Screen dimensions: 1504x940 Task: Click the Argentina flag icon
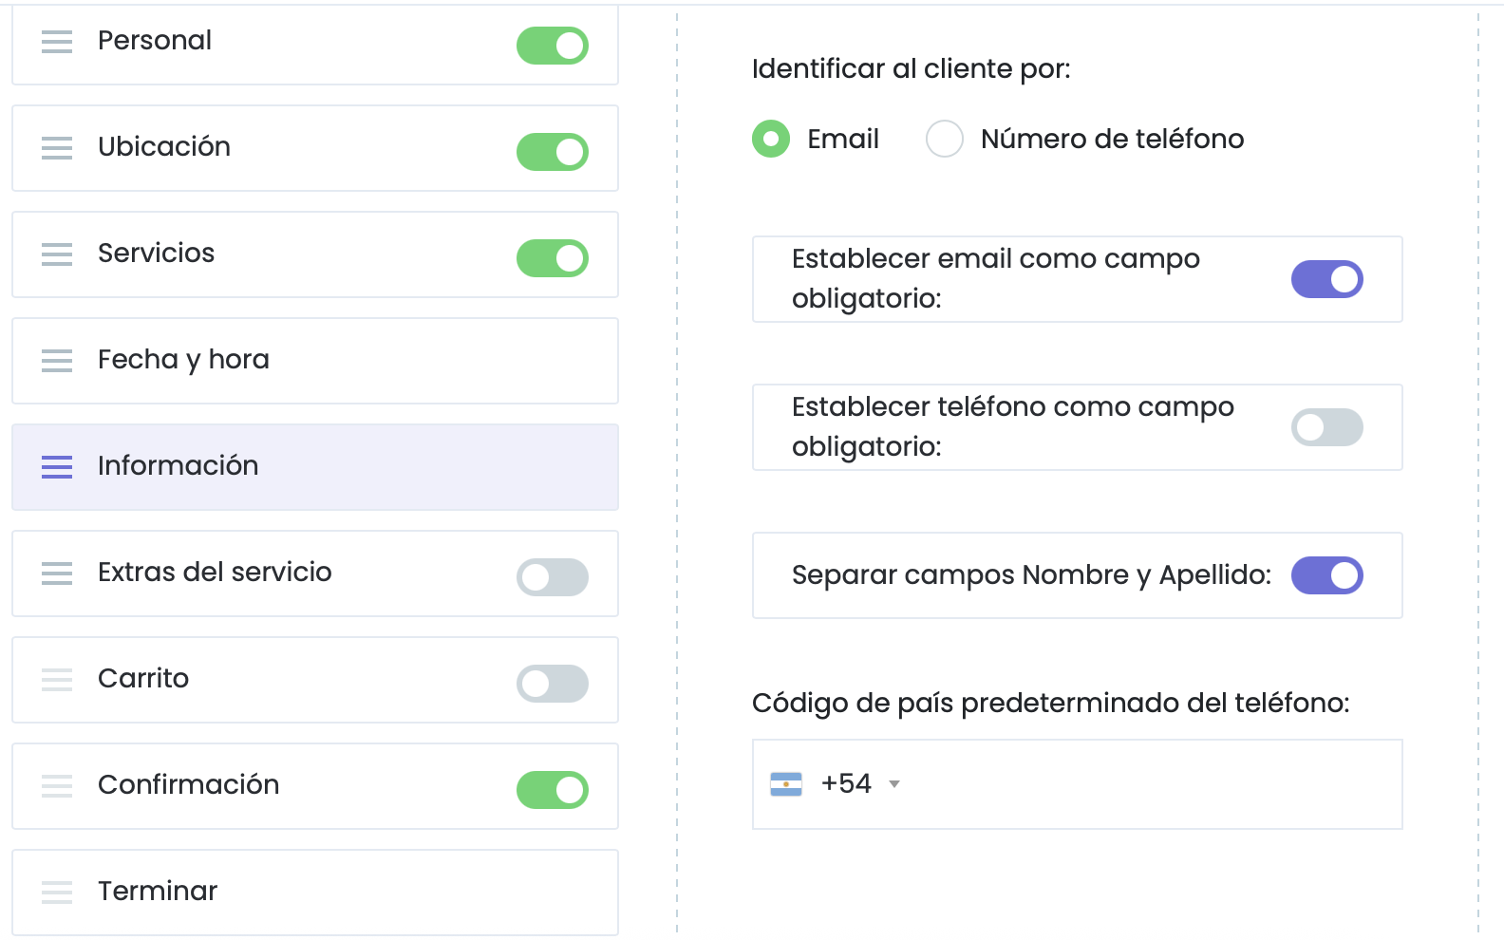tap(786, 784)
